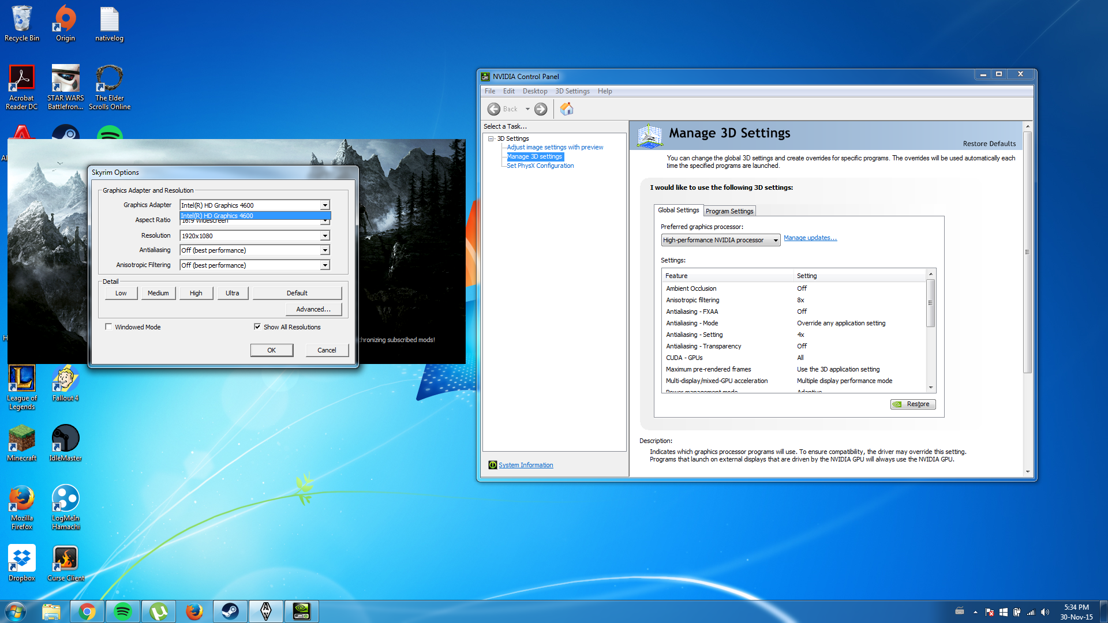Click the Windows Start button

point(16,611)
